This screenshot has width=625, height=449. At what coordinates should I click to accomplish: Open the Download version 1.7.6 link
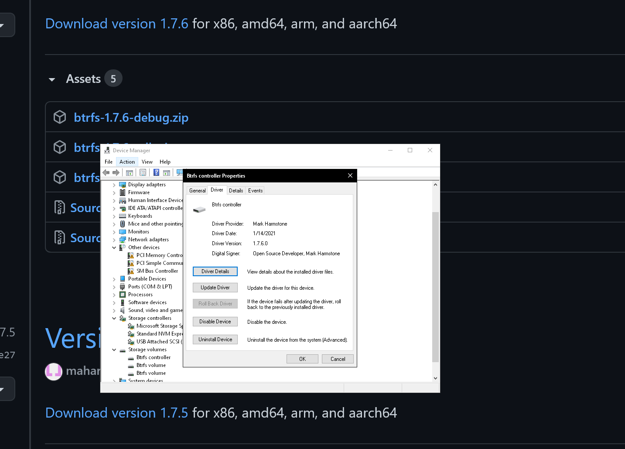116,24
